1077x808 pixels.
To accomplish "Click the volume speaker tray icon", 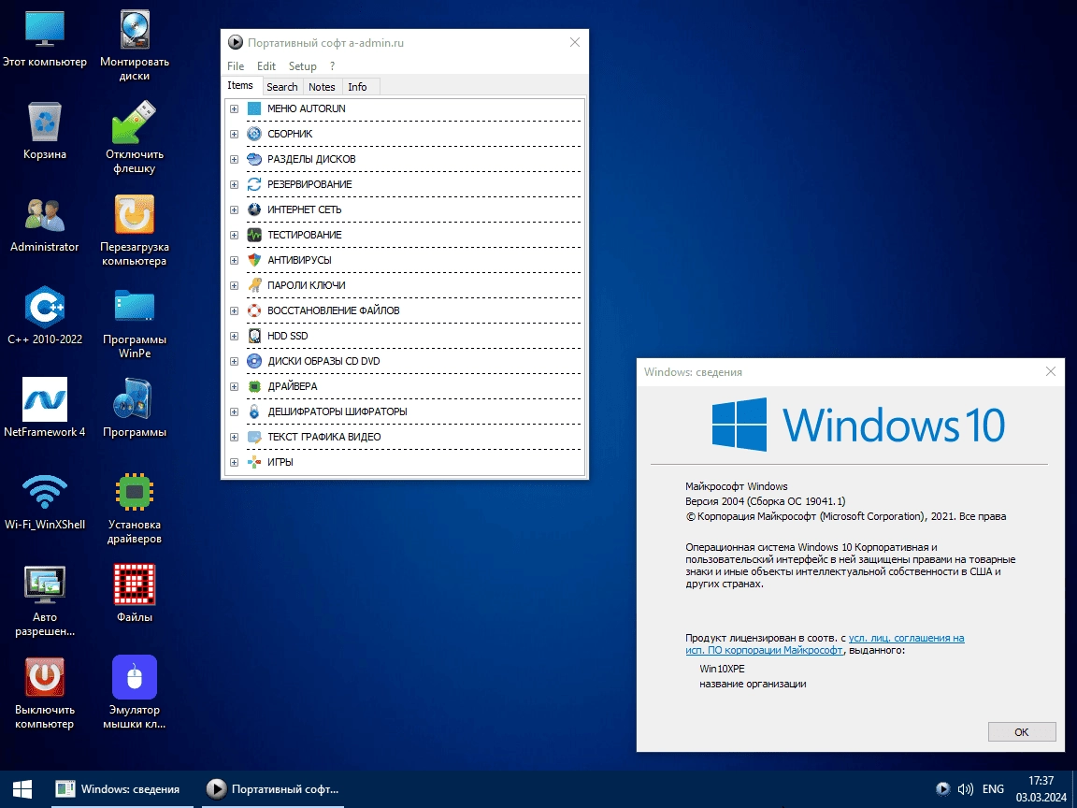I will tap(965, 788).
